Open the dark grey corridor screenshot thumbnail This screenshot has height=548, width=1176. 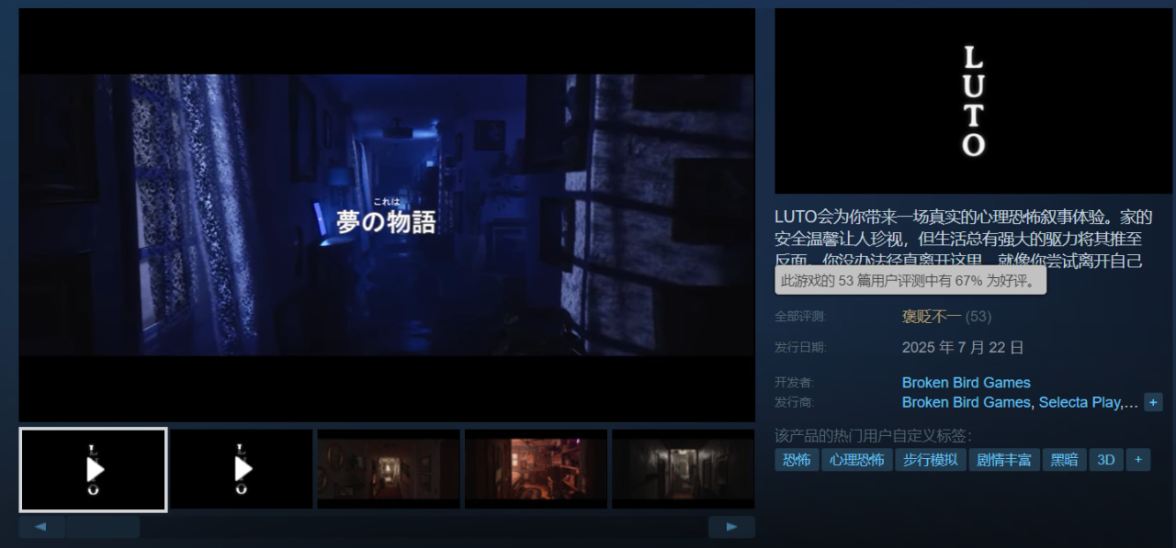[x=683, y=469]
